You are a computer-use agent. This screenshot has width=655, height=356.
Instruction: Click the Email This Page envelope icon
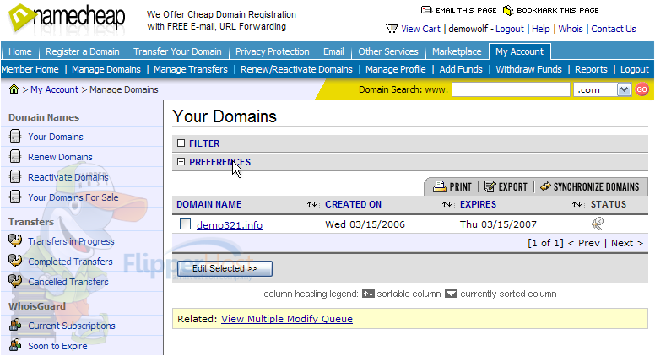click(426, 10)
